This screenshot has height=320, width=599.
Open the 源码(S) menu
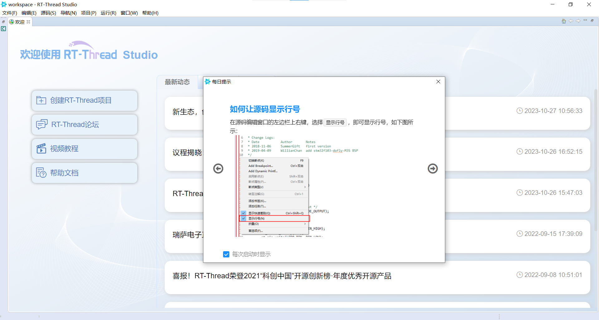[48, 13]
